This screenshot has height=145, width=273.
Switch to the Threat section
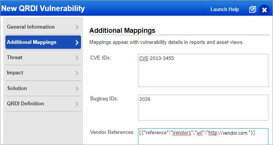(x=43, y=58)
